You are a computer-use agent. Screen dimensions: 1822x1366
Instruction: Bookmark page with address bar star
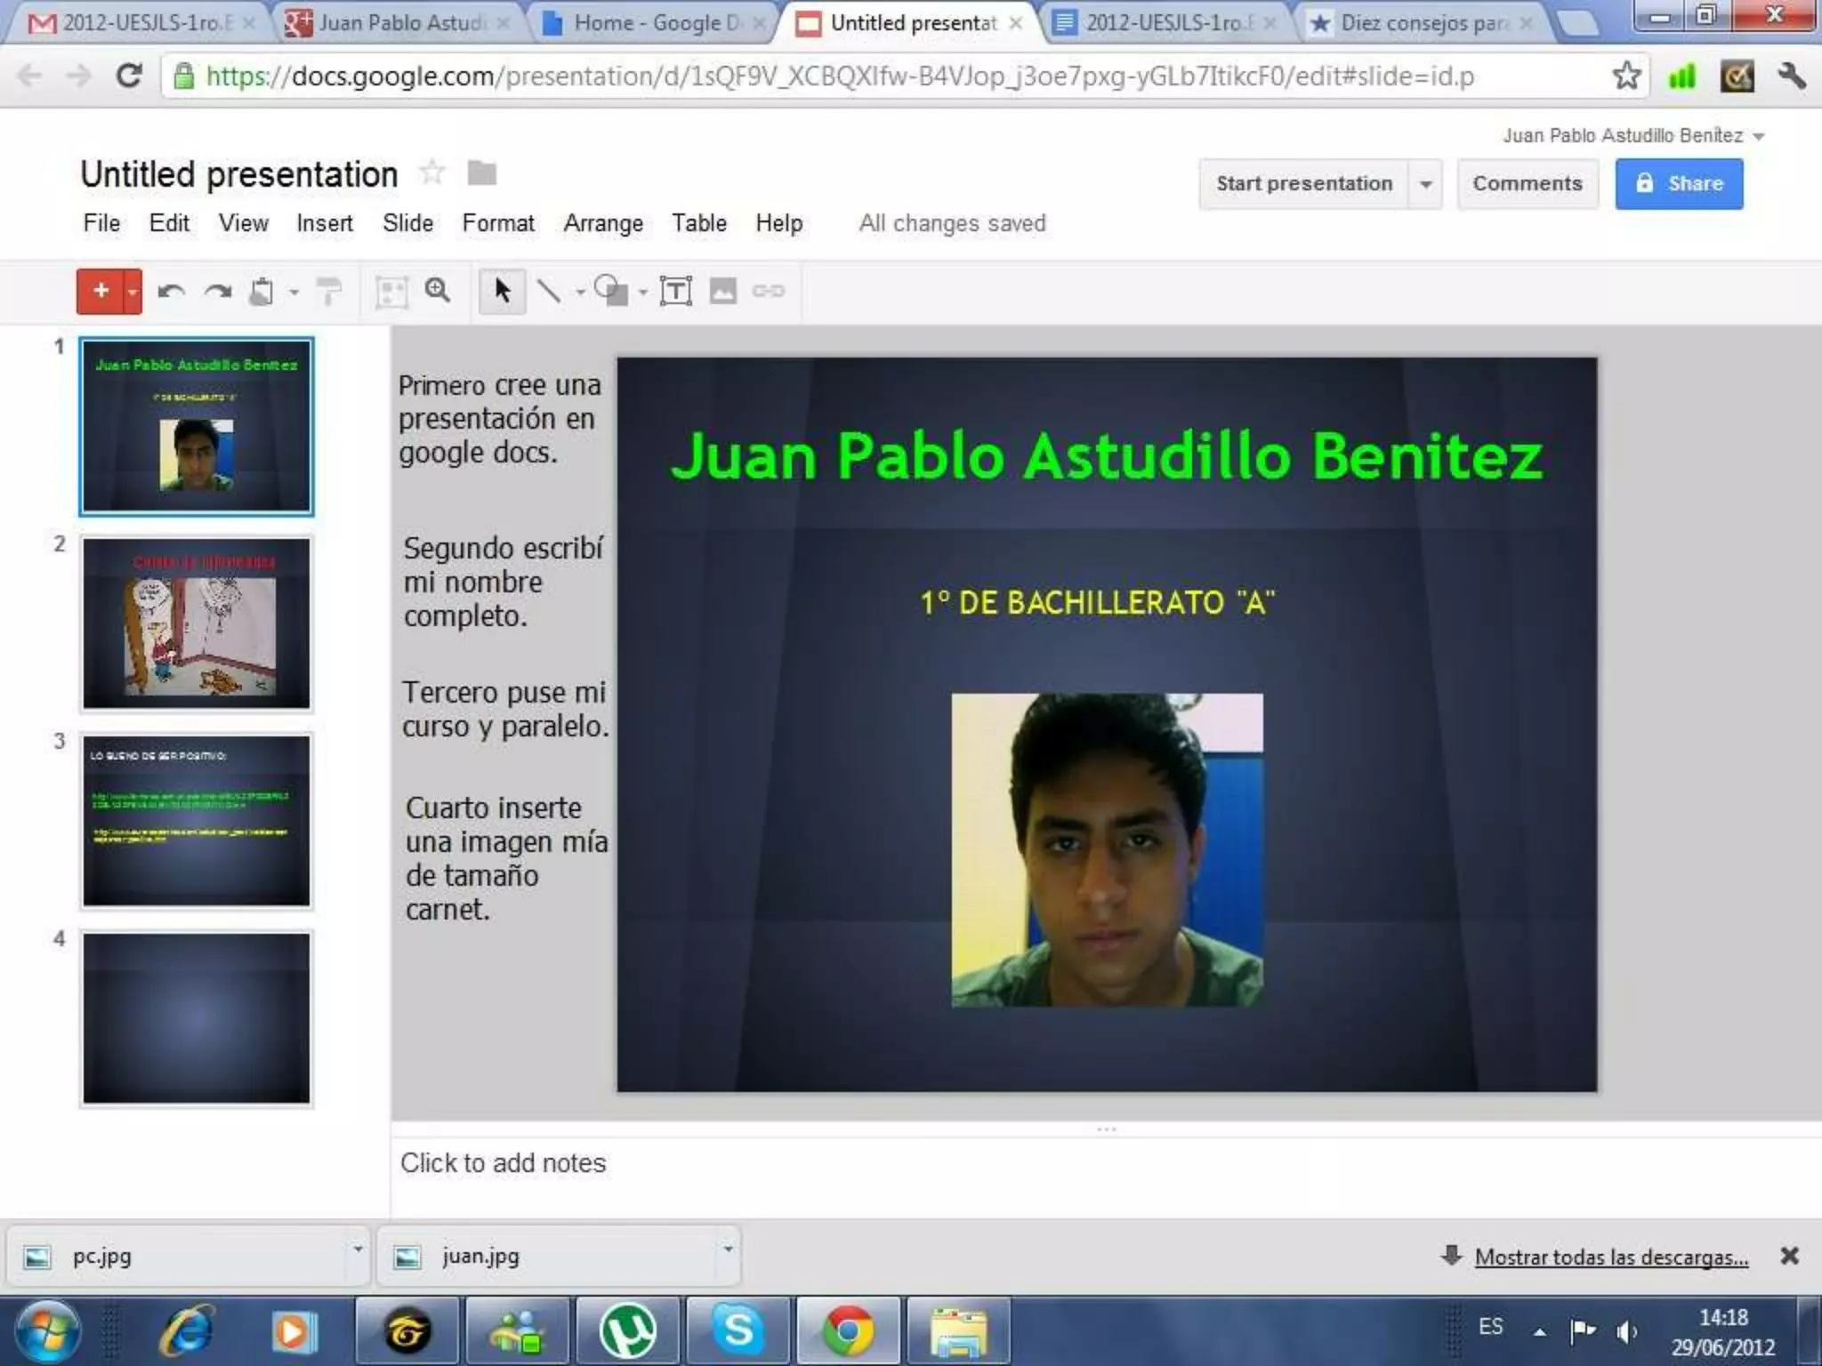tap(1626, 76)
